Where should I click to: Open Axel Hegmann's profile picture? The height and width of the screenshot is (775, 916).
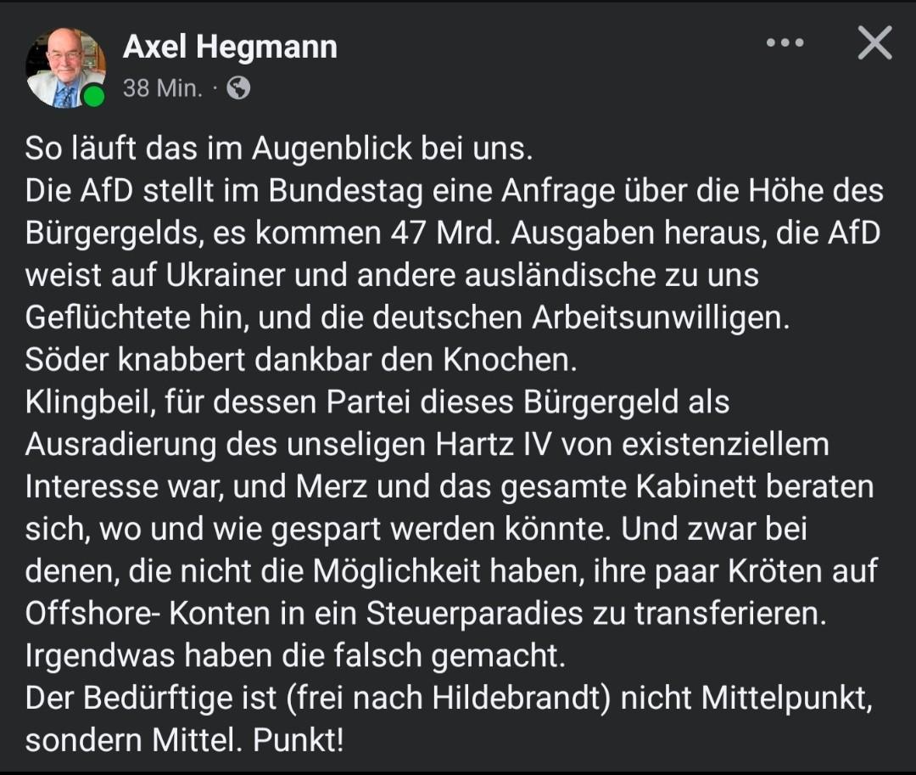[x=64, y=68]
